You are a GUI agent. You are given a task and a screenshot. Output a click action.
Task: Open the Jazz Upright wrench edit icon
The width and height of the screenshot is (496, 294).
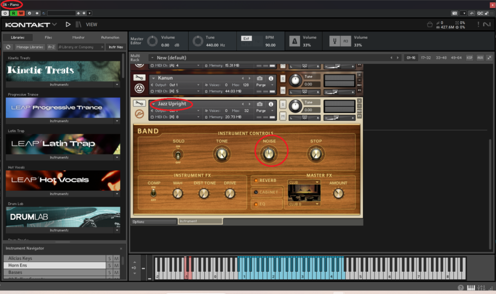[140, 104]
